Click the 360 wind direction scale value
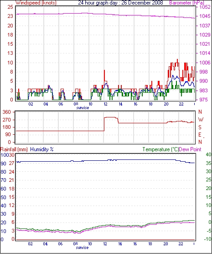 click(7, 112)
